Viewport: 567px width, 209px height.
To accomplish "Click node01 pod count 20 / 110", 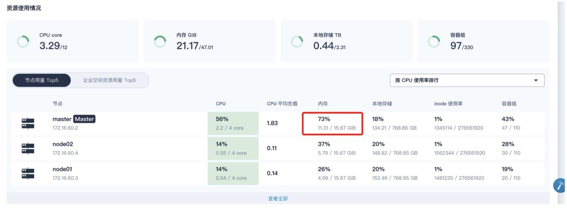I will (511, 178).
